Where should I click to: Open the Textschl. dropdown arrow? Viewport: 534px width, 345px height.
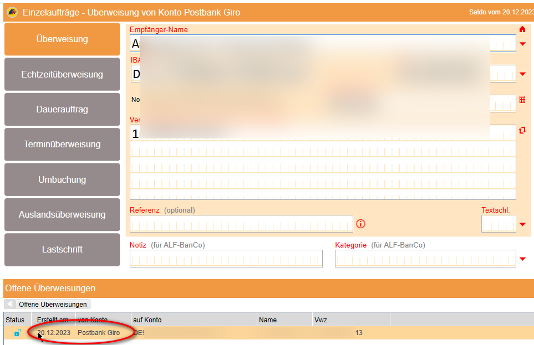[x=522, y=224]
